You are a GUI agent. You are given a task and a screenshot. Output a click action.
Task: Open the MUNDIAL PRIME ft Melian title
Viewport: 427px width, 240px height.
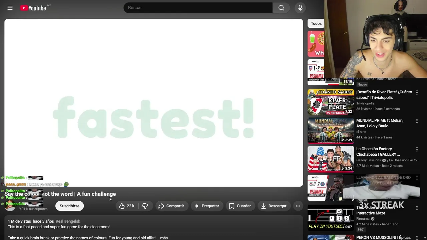tap(380, 123)
